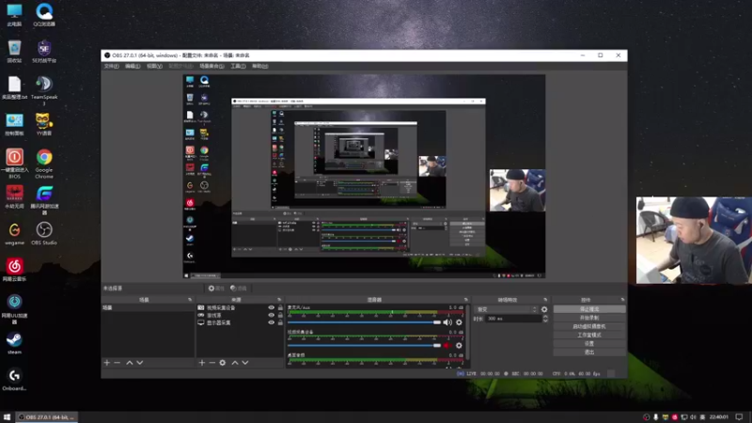Open the 麦克风/Aux mixer settings gear
752x423 pixels.
(459, 322)
